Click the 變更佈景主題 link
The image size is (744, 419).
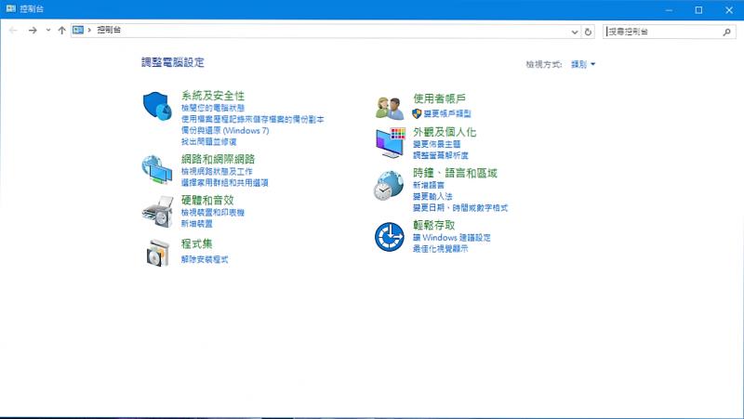click(436, 144)
